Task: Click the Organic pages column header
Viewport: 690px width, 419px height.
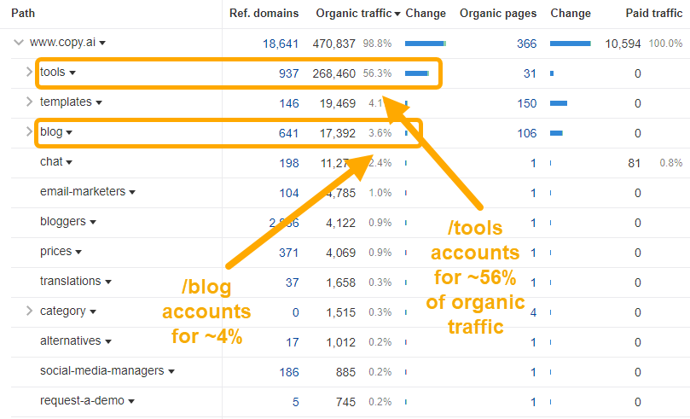Action: (x=498, y=14)
